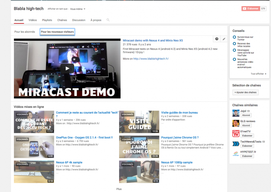This screenshot has height=192, width=271.
Task: Open 'Pourquoi j'aime Chrome OS ?' title
Action: (x=180, y=137)
